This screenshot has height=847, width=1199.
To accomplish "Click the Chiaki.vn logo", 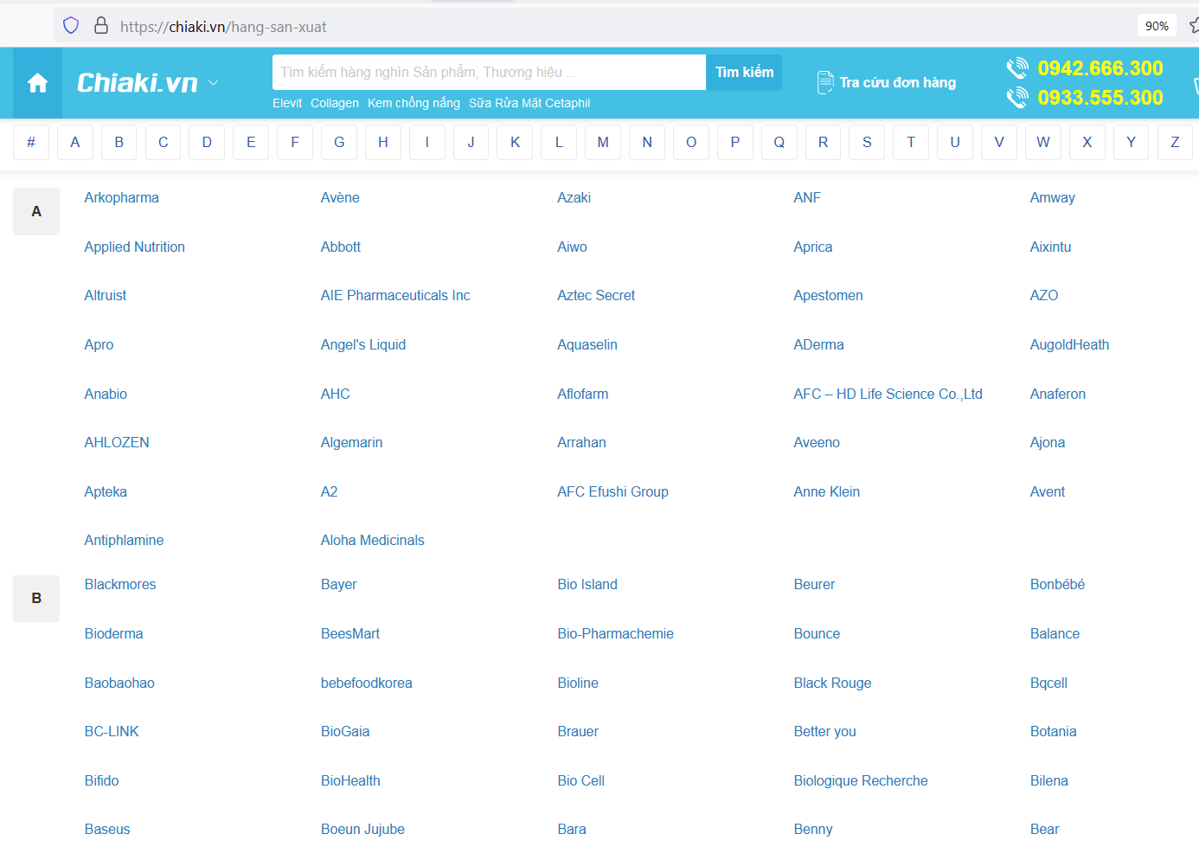I will 138,83.
